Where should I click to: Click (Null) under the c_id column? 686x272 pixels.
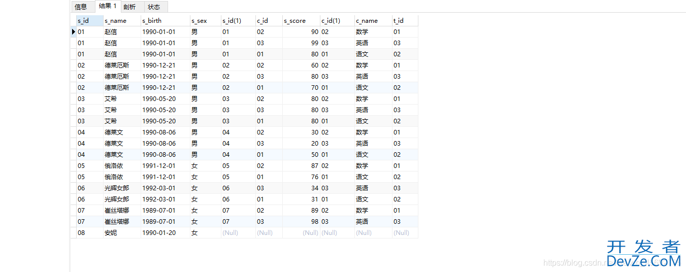point(265,233)
